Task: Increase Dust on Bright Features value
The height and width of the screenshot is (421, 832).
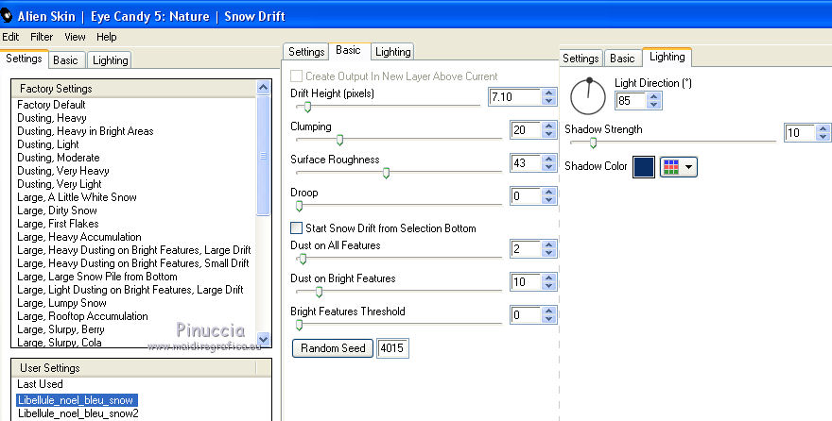Action: click(x=549, y=278)
